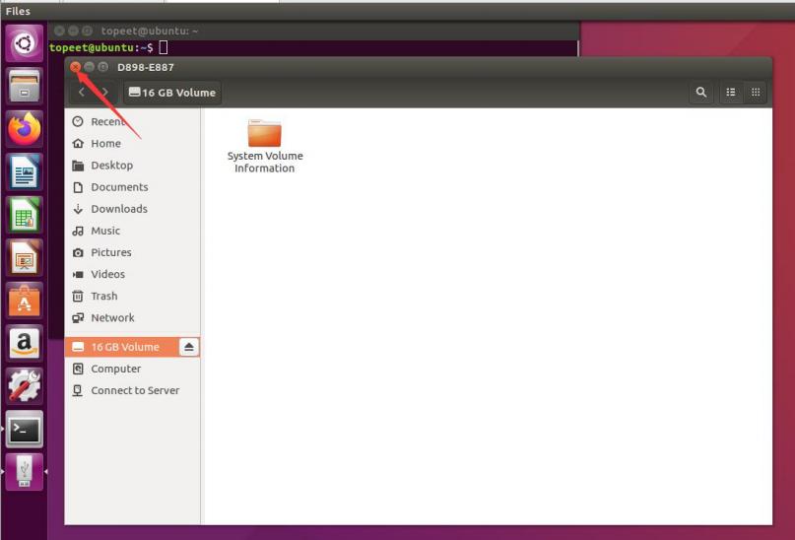795x540 pixels.
Task: Click the USB drive dock icon
Action: tap(24, 472)
